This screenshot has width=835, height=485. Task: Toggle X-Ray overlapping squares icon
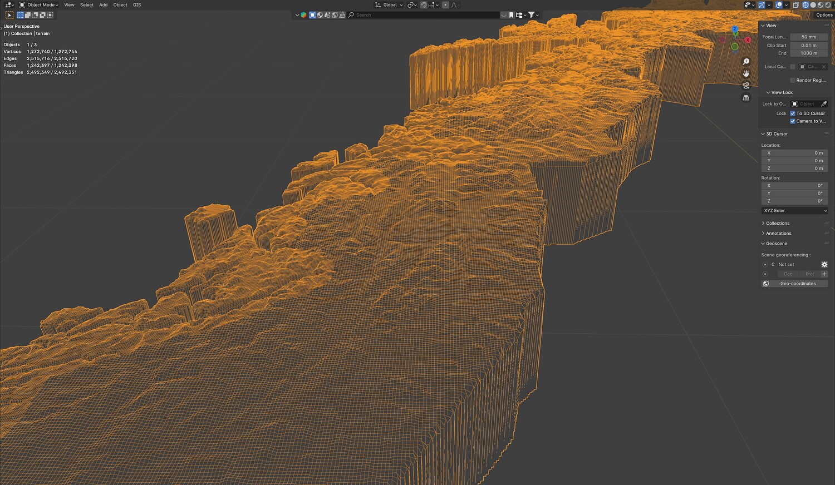(x=796, y=5)
